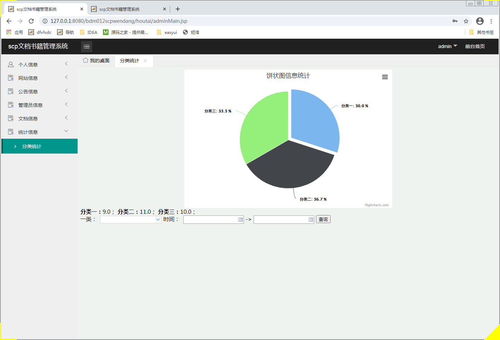Screen dimensions: 500x340
Task: Close the first browser tab
Action: pos(82,9)
